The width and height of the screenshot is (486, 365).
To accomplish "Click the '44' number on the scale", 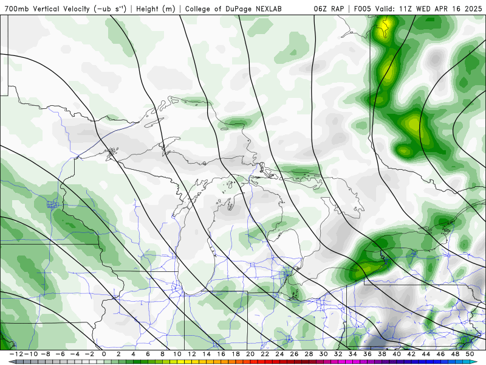I will click(x=426, y=354).
